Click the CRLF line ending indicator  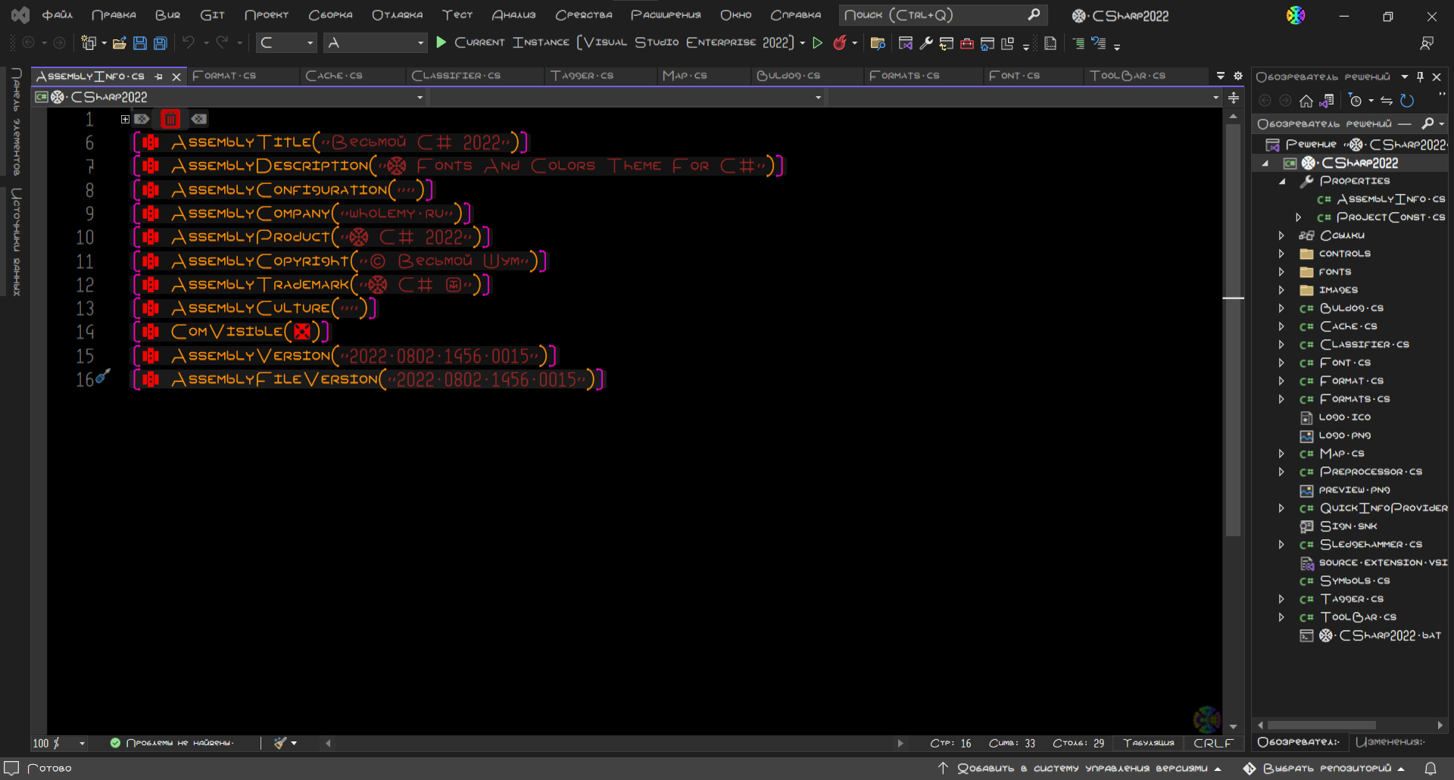[x=1213, y=744]
